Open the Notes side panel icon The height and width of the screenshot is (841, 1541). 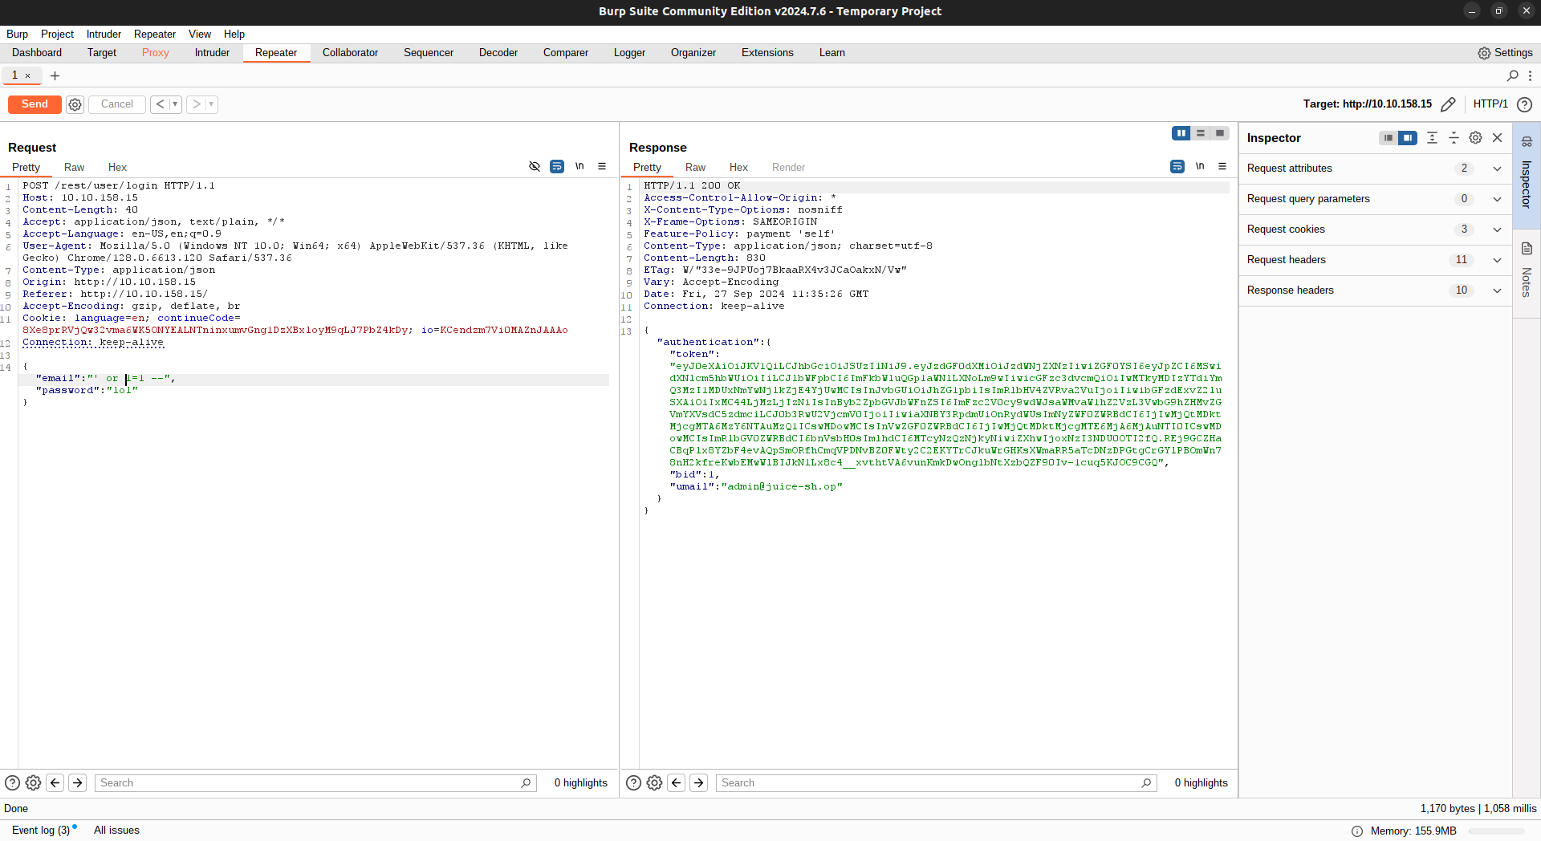[x=1527, y=250]
